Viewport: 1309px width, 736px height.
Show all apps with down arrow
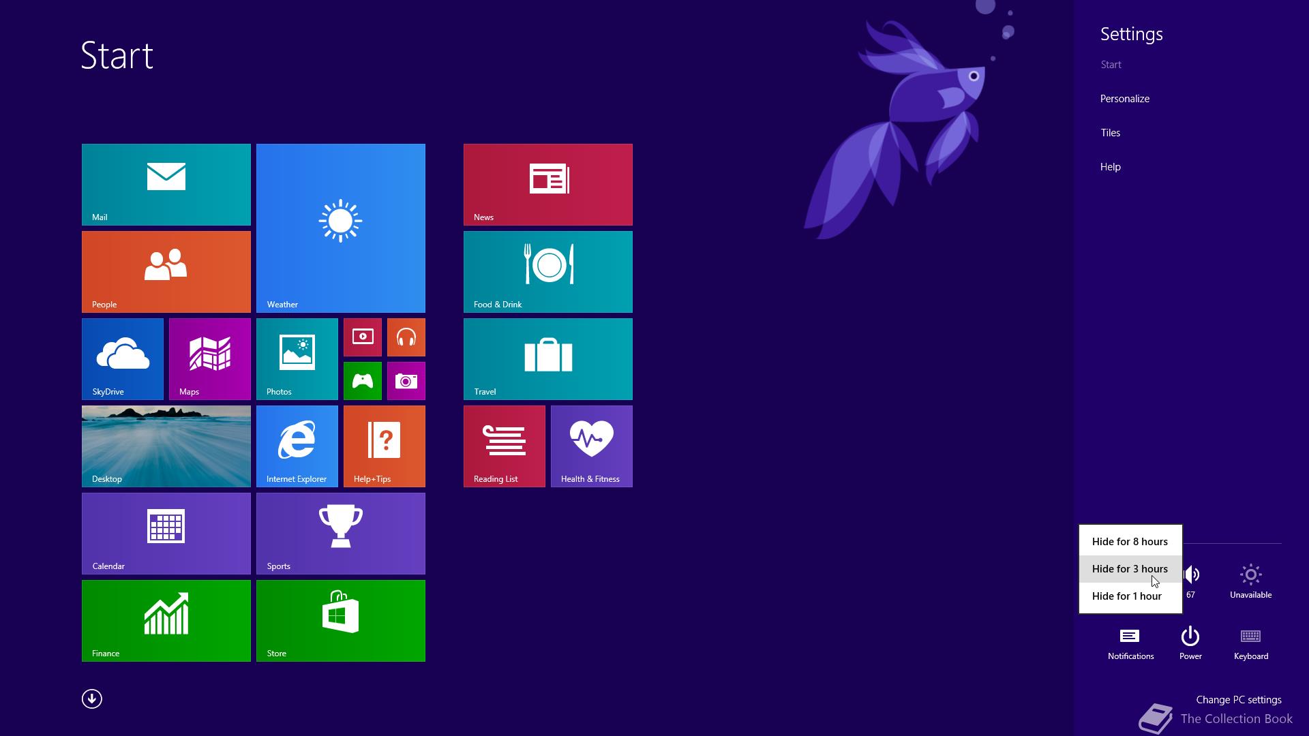coord(92,699)
